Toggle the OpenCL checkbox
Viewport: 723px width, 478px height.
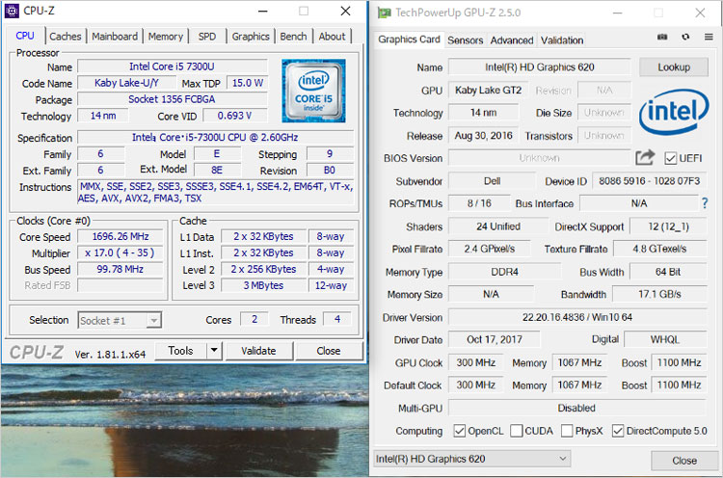pos(459,431)
